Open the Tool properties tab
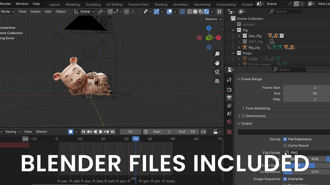Viewport: 330px width, 185px height. [229, 79]
